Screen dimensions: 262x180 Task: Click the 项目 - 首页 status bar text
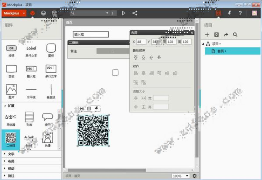[73, 176]
